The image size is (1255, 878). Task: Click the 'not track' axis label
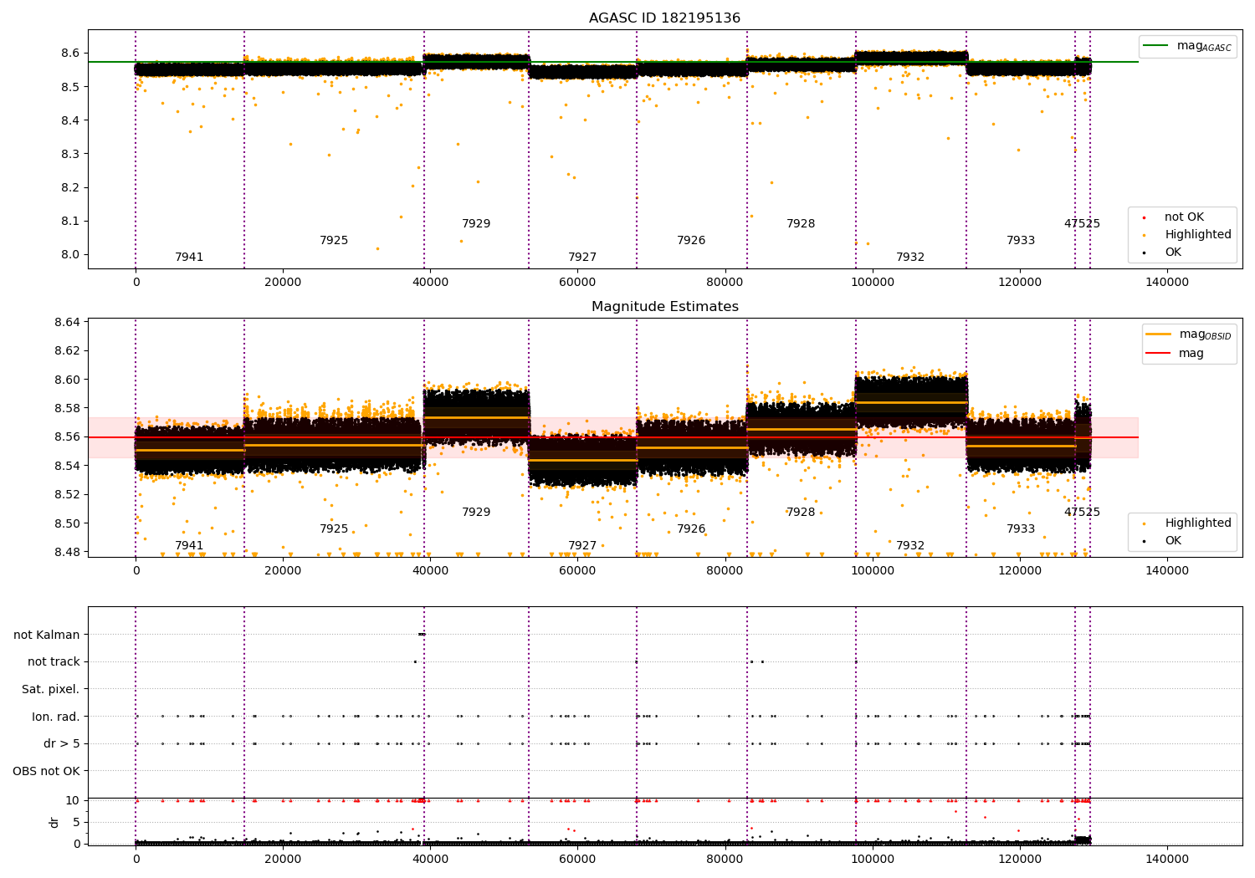(x=54, y=662)
